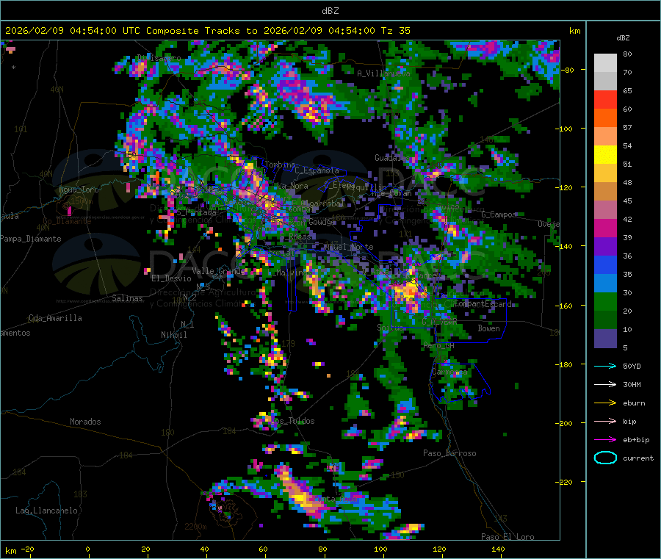
Task: Click the 'Agua_Toro' place label
Action: click(79, 190)
